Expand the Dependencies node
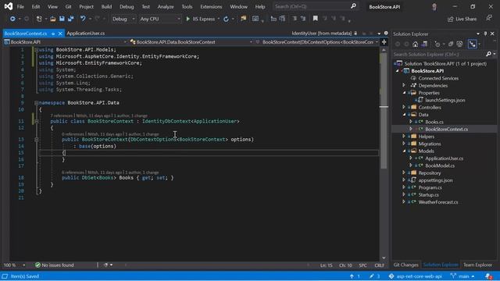 (404, 85)
